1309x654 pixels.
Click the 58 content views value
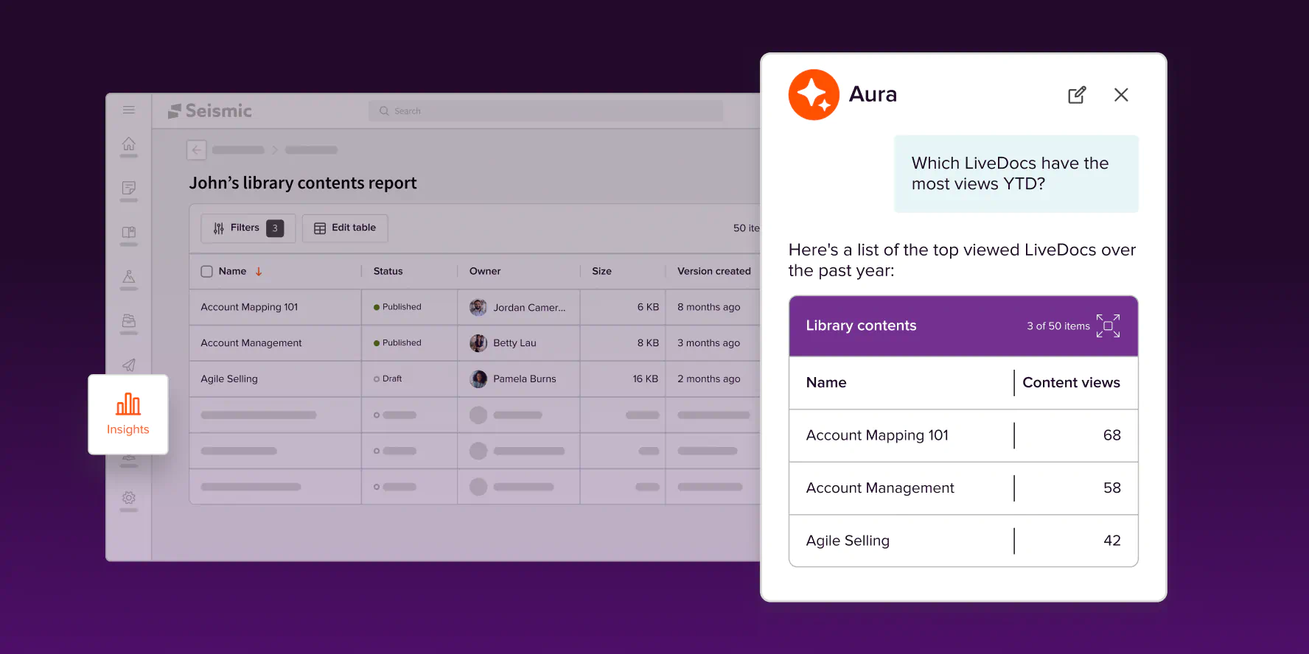coord(1111,488)
